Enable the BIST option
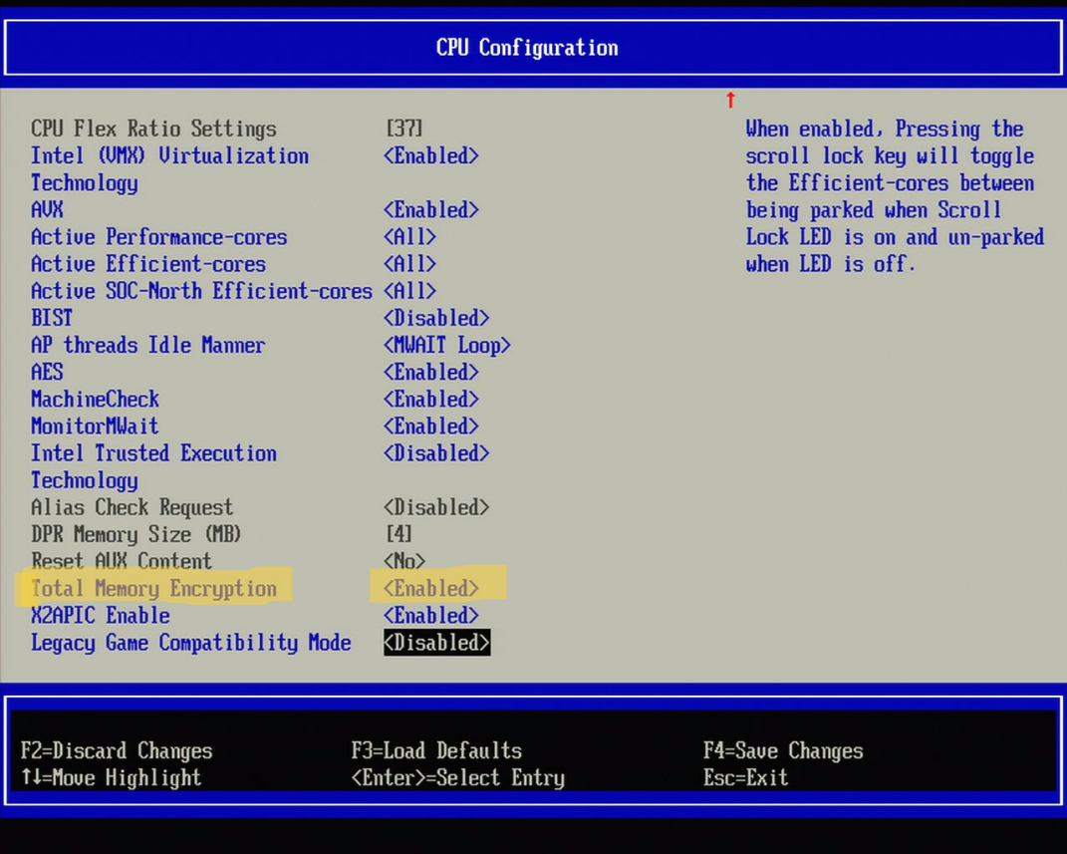Viewport: 1067px width, 854px height. [435, 318]
